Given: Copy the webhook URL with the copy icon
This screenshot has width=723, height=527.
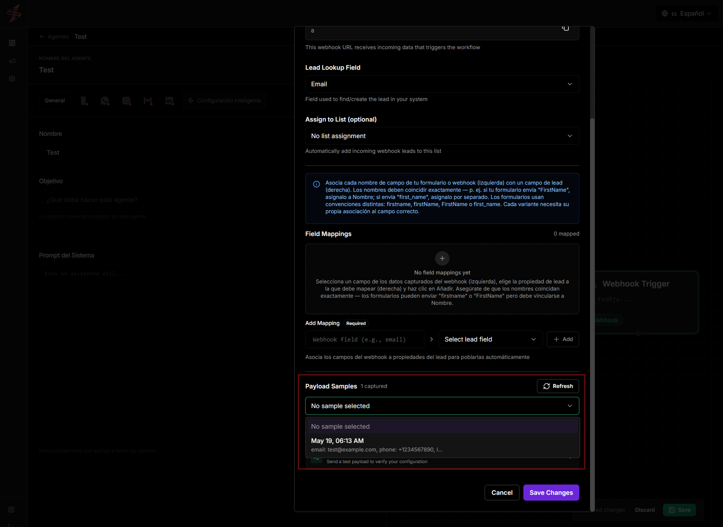Looking at the screenshot, I should (565, 28).
